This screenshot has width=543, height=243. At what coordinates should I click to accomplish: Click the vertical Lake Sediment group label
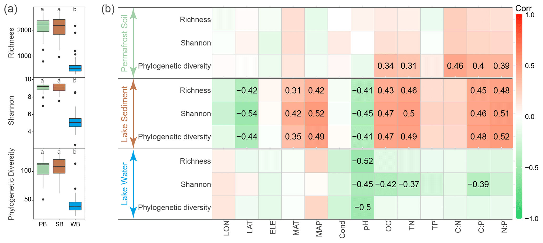[125, 114]
